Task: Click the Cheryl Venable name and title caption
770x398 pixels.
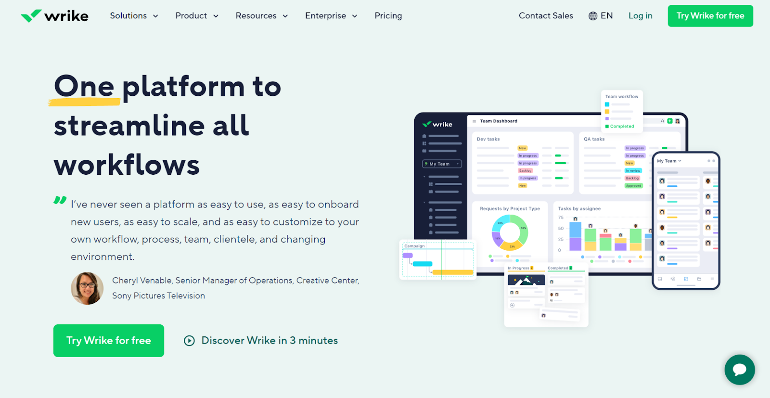Action: (236, 288)
